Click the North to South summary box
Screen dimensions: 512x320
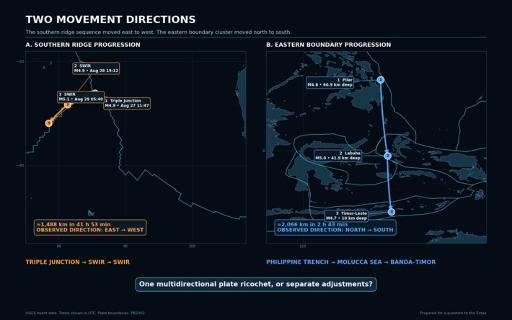pyautogui.click(x=335, y=227)
